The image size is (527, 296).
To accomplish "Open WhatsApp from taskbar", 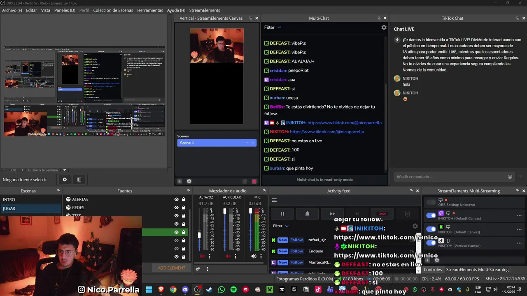I will pos(222,289).
